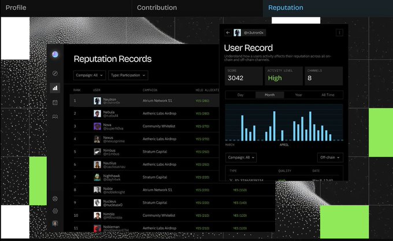Click the handle @cautiousnau

(x=114, y=166)
